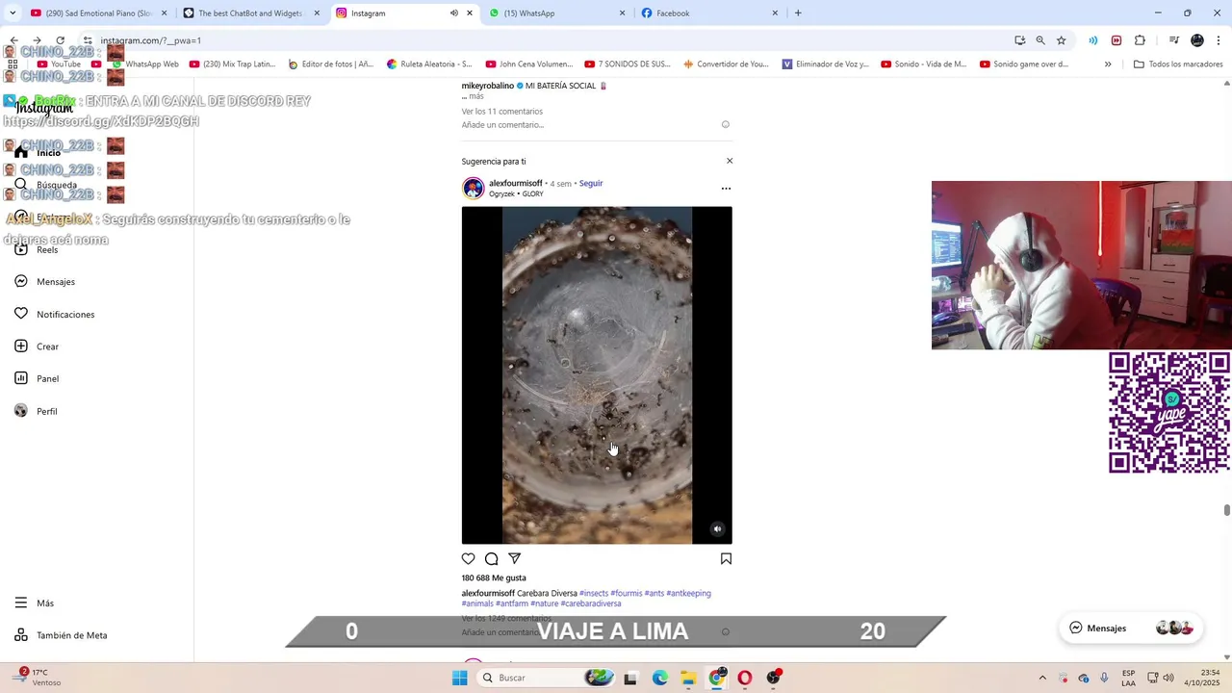
Task: Open the Windows Start menu
Action: click(x=459, y=678)
